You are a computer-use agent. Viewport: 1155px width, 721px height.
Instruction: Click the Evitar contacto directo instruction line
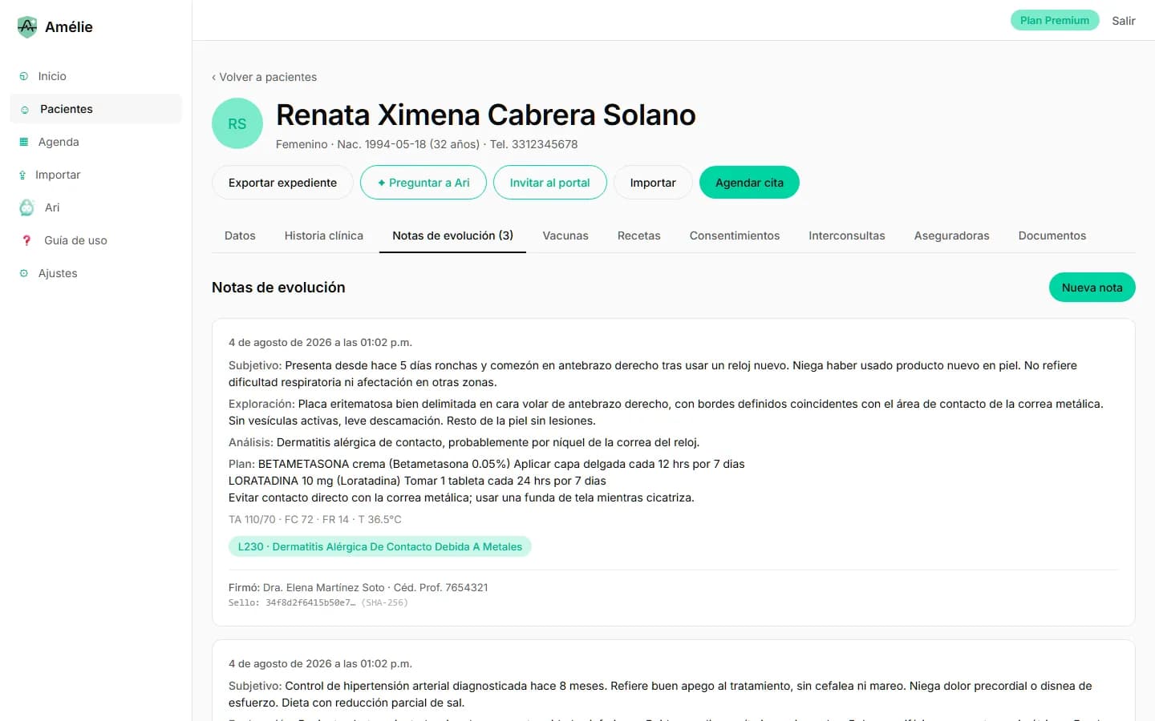click(x=461, y=497)
